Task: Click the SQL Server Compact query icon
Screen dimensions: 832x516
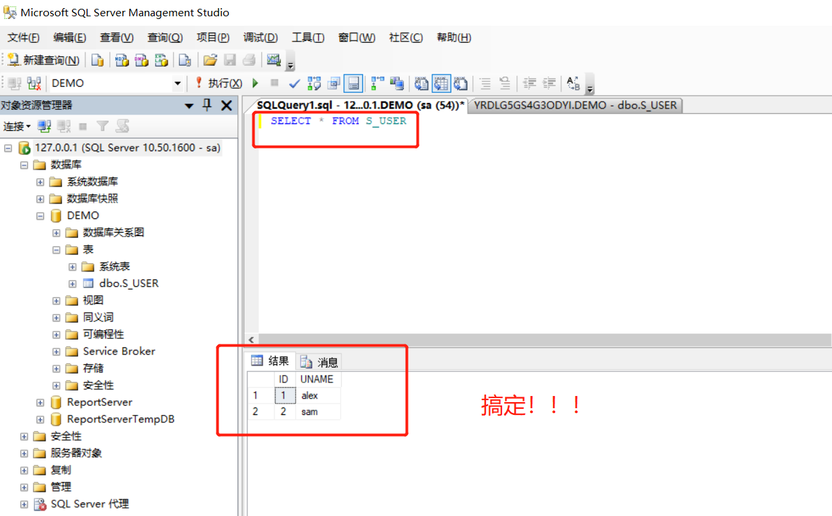Action: click(185, 60)
